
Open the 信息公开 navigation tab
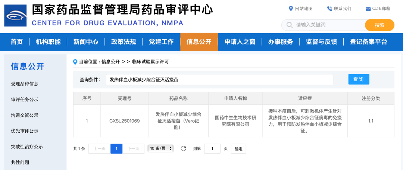199,42
